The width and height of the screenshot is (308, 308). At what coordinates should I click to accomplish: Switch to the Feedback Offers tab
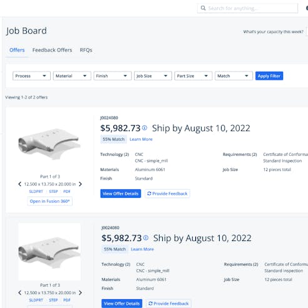pyautogui.click(x=52, y=50)
